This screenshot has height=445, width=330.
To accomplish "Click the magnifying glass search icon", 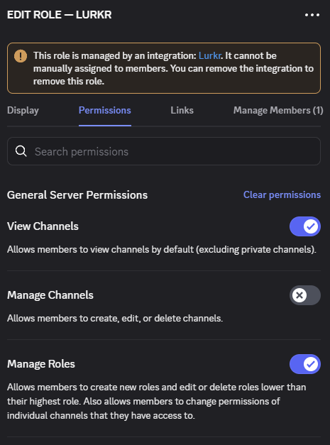I will [x=21, y=151].
